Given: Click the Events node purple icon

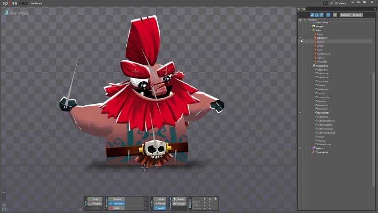Looking at the screenshot, I should coord(314,148).
